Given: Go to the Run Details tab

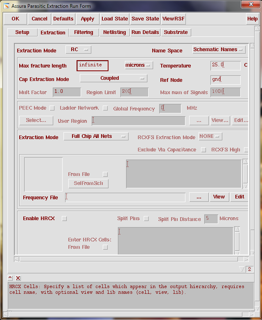Looking at the screenshot, I should click(145, 32).
